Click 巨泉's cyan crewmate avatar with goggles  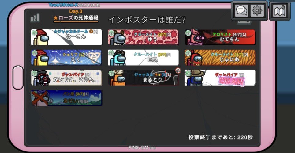pyautogui.click(x=118, y=58)
